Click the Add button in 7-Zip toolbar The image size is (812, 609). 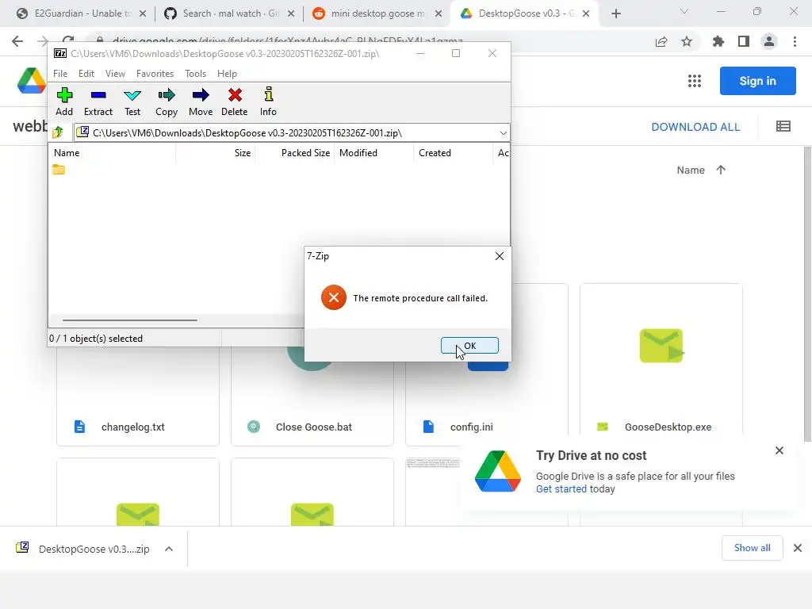(x=64, y=101)
